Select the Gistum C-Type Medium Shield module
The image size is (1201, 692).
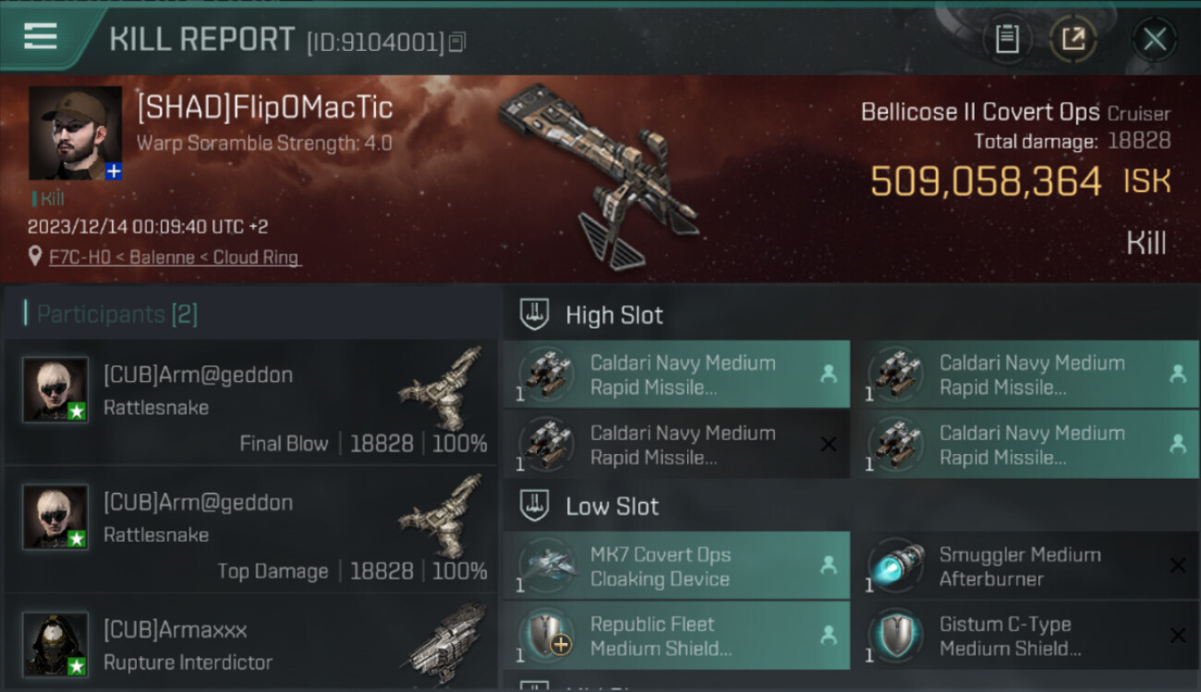click(x=1025, y=636)
